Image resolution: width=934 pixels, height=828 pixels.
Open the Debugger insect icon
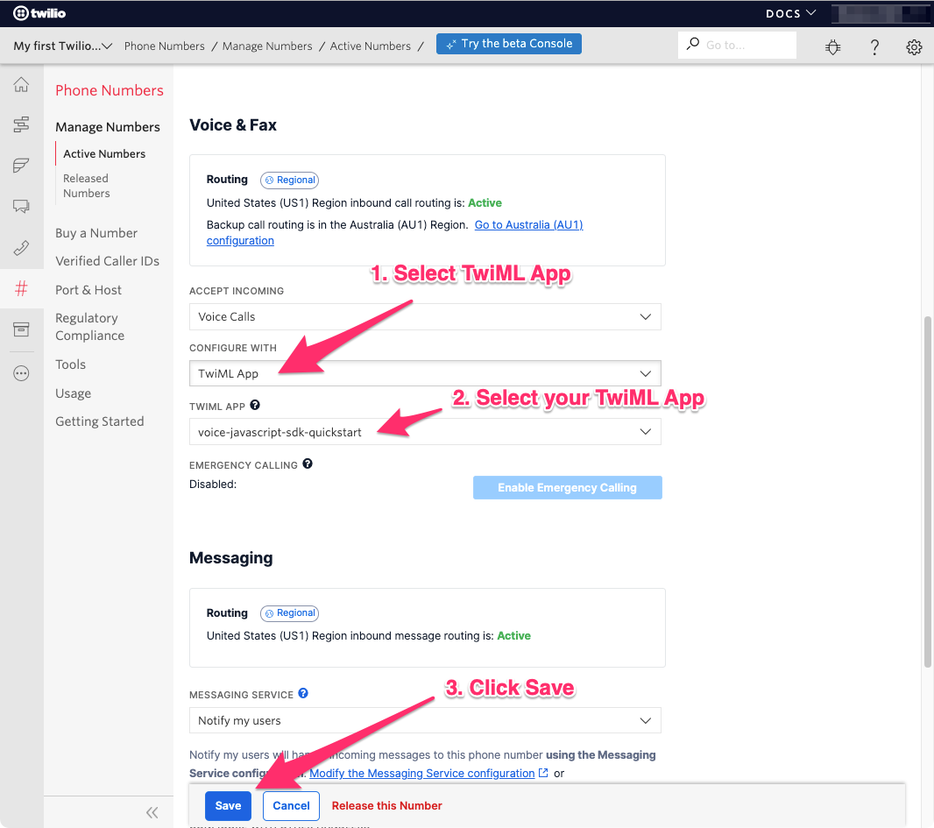click(x=832, y=47)
